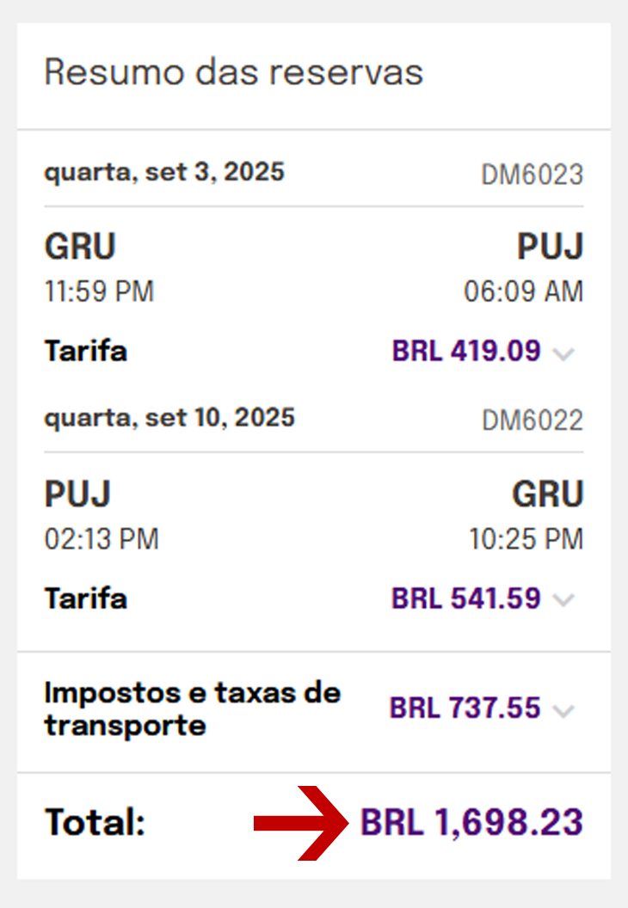Click the 10:25 PM arrival time
This screenshot has height=908, width=628.
tap(526, 539)
